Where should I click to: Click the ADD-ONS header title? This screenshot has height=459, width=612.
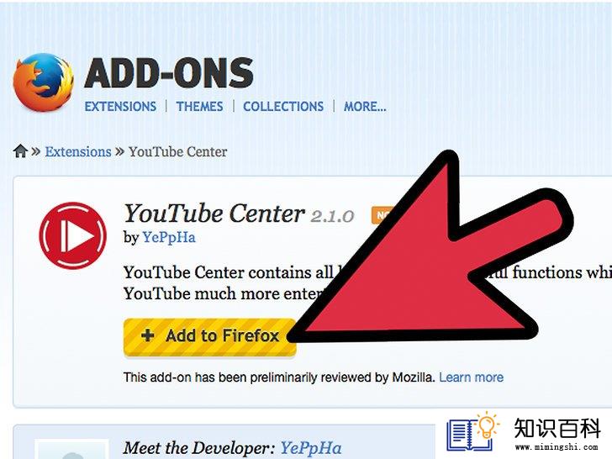pyautogui.click(x=169, y=73)
